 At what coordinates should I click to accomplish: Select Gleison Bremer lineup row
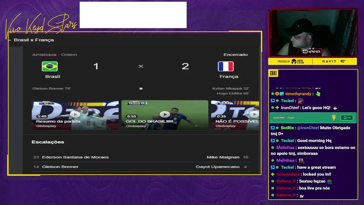[56, 167]
